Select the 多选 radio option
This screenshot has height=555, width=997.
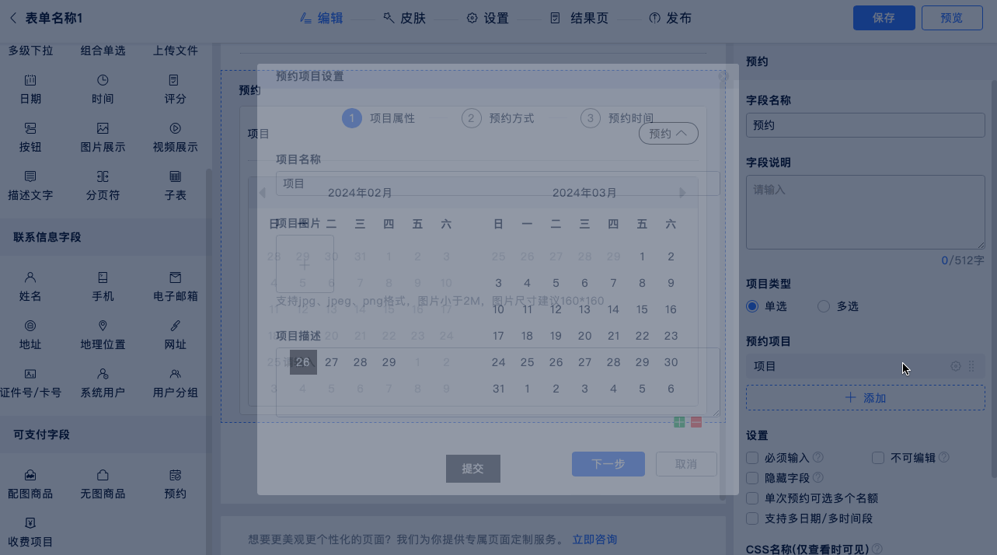click(x=824, y=307)
